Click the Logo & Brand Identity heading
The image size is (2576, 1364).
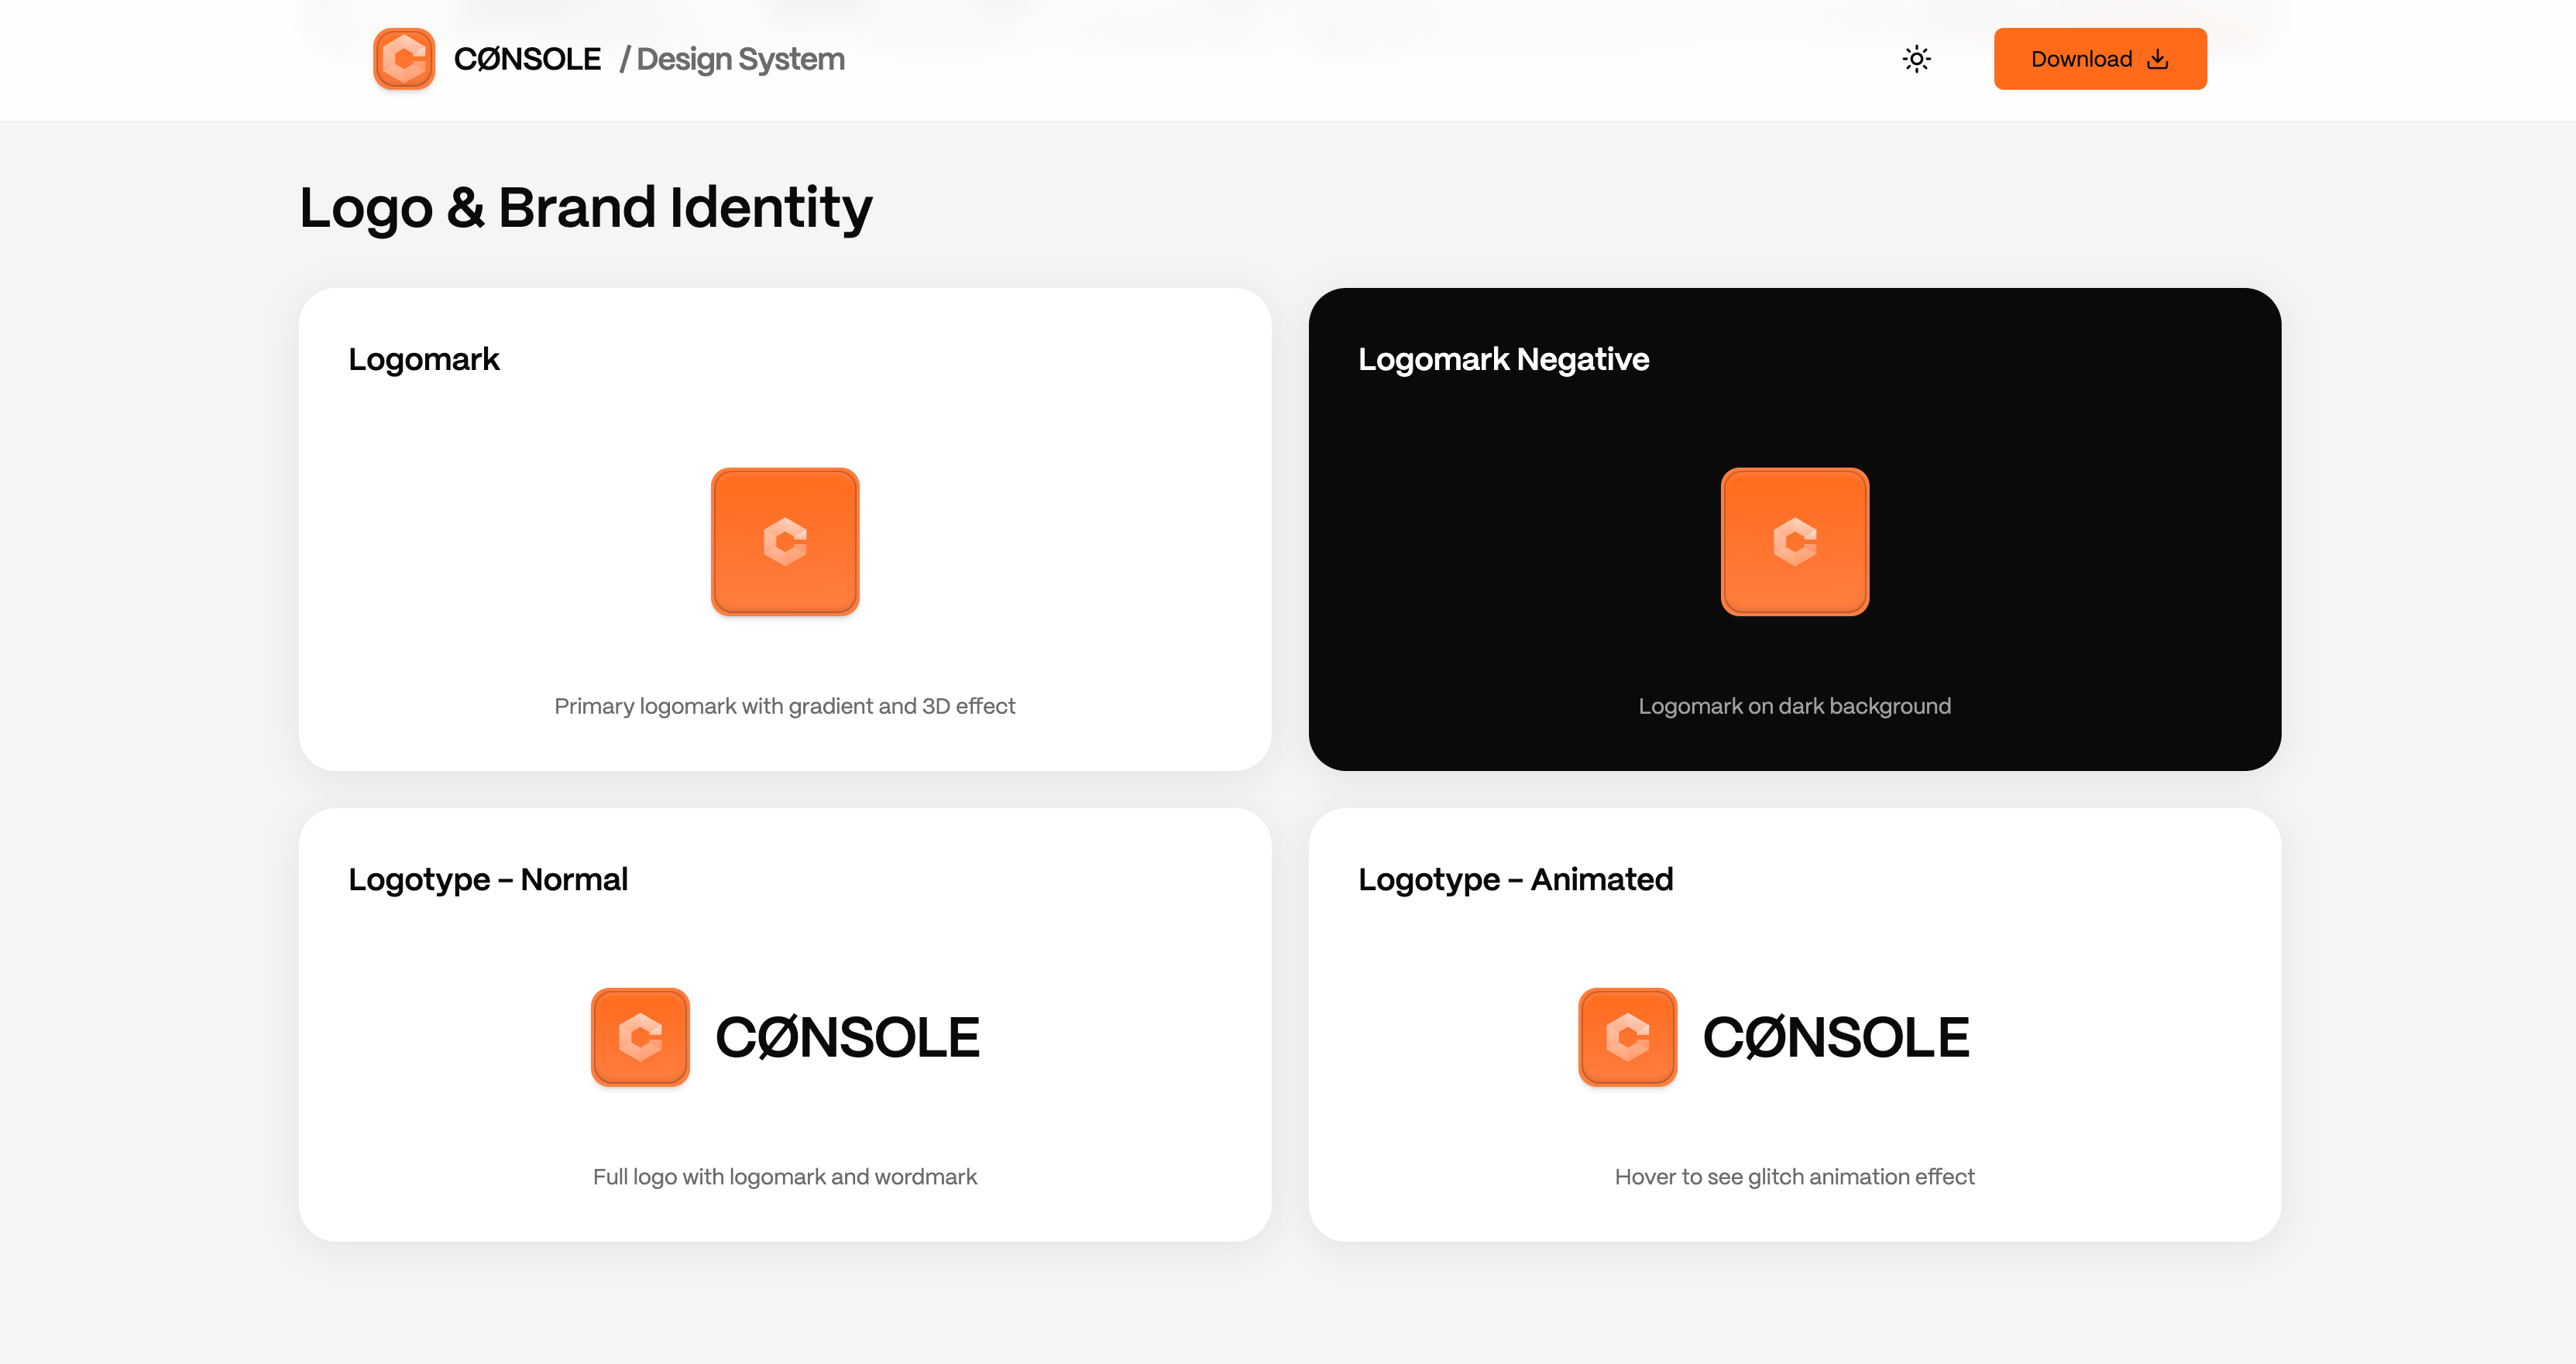[x=585, y=207]
